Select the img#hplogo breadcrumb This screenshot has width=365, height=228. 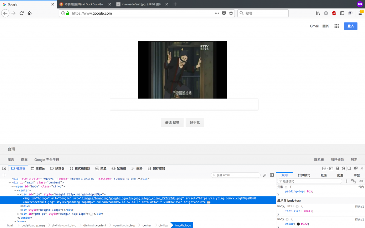coord(183,225)
